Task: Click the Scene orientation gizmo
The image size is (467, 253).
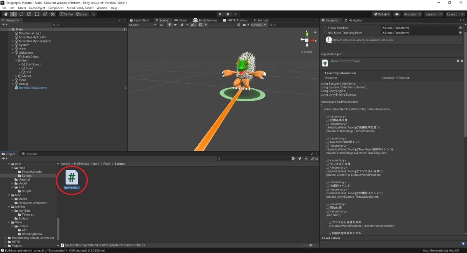Action: click(307, 40)
